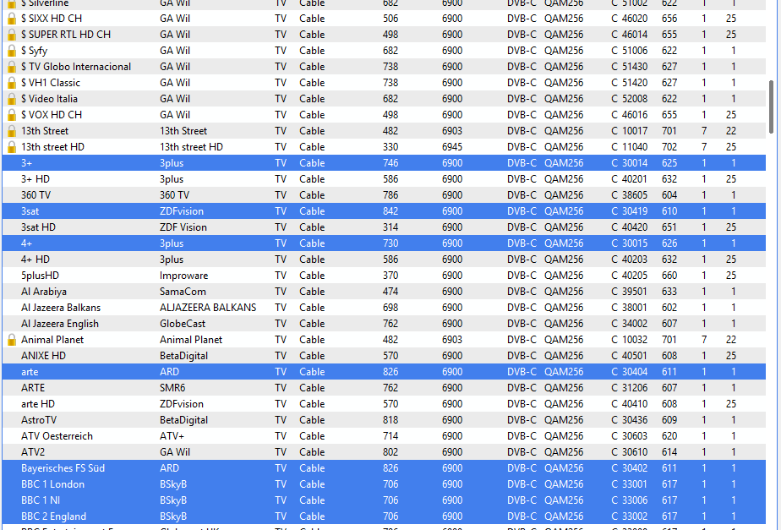Click the lock icon beside Animal Planet
The height and width of the screenshot is (530, 781).
coord(12,340)
